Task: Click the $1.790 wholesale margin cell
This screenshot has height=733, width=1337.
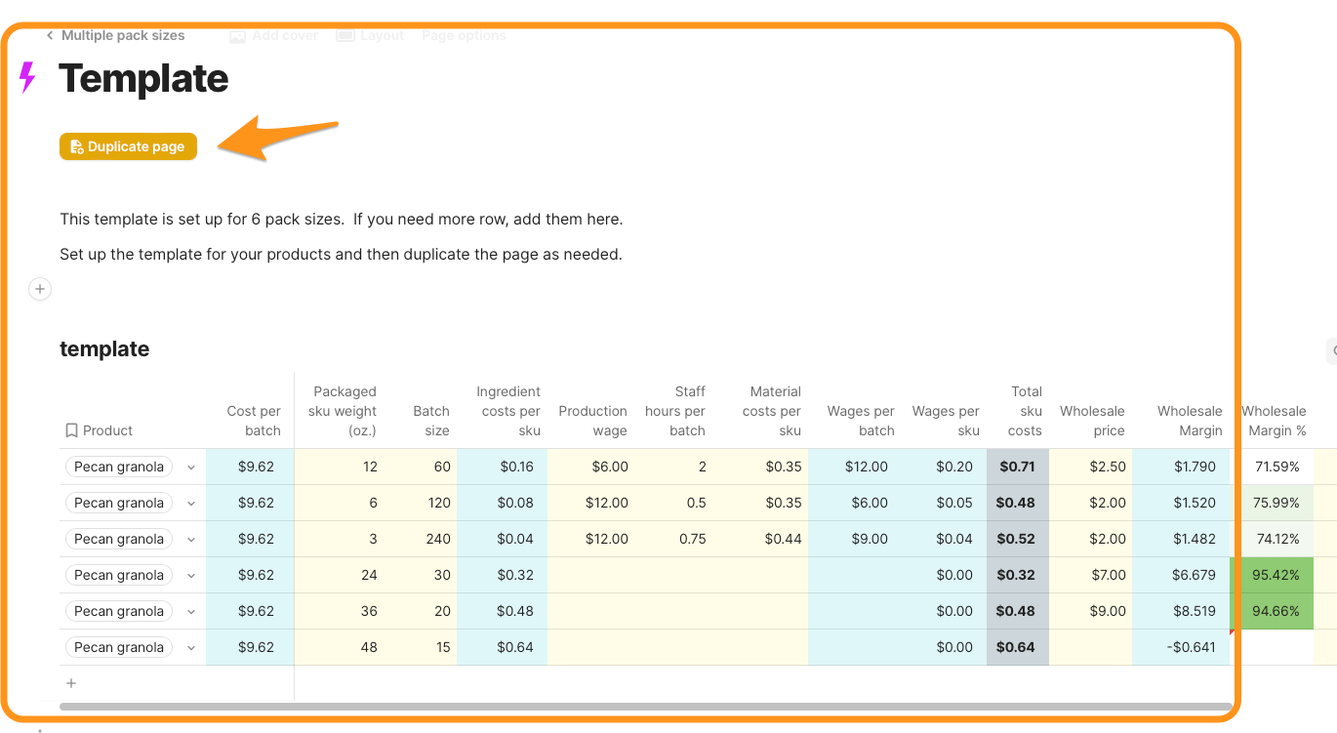Action: [1181, 467]
